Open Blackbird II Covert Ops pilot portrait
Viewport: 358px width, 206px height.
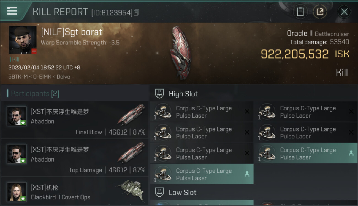17,192
